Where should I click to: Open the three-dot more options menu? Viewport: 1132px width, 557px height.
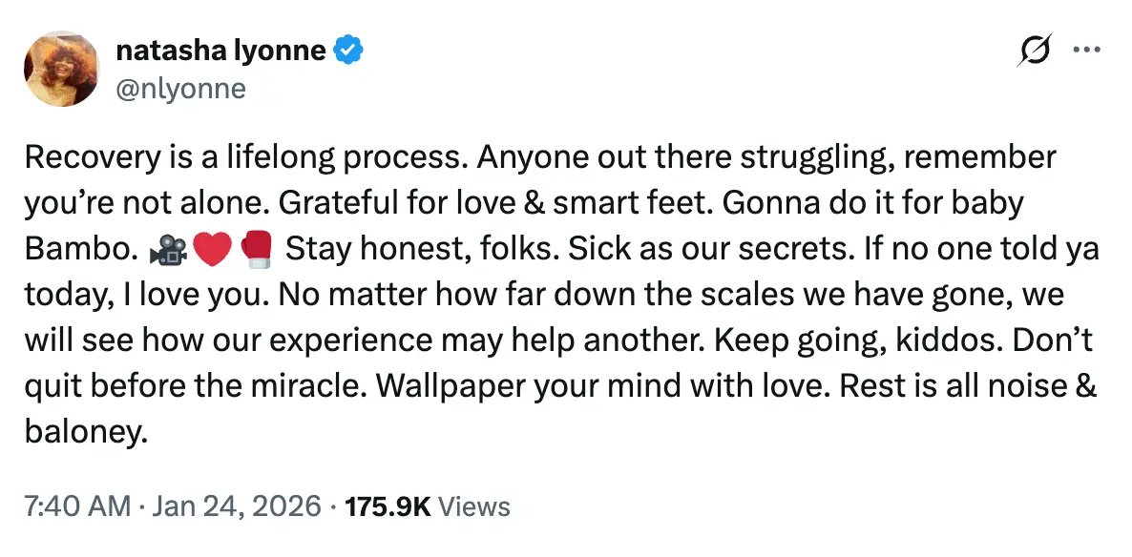coord(1088,49)
